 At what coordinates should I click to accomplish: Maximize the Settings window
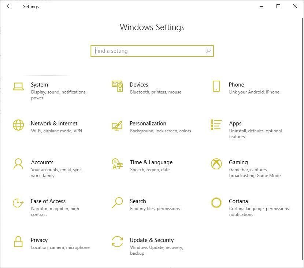click(278, 6)
